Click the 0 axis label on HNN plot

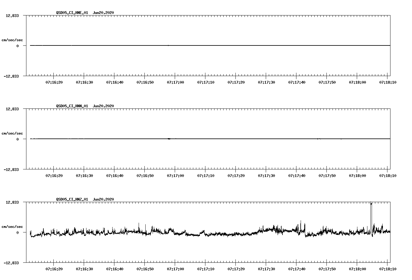(x=18, y=139)
